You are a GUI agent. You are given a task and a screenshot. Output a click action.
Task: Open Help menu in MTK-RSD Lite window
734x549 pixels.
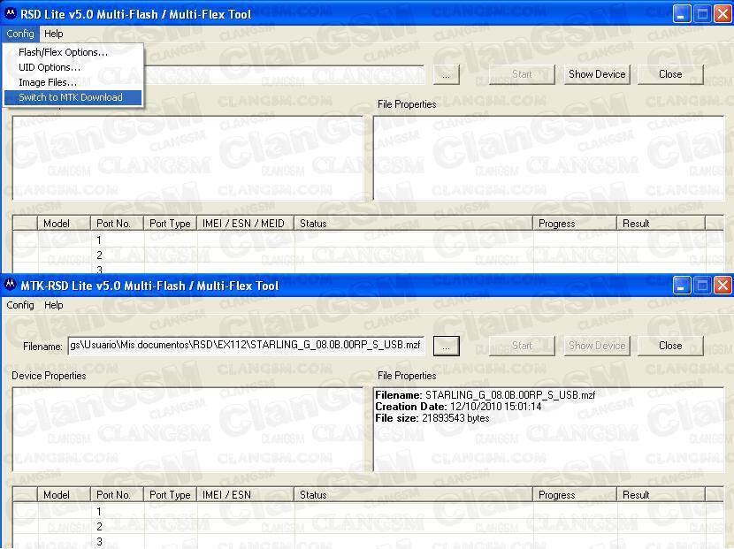click(54, 305)
